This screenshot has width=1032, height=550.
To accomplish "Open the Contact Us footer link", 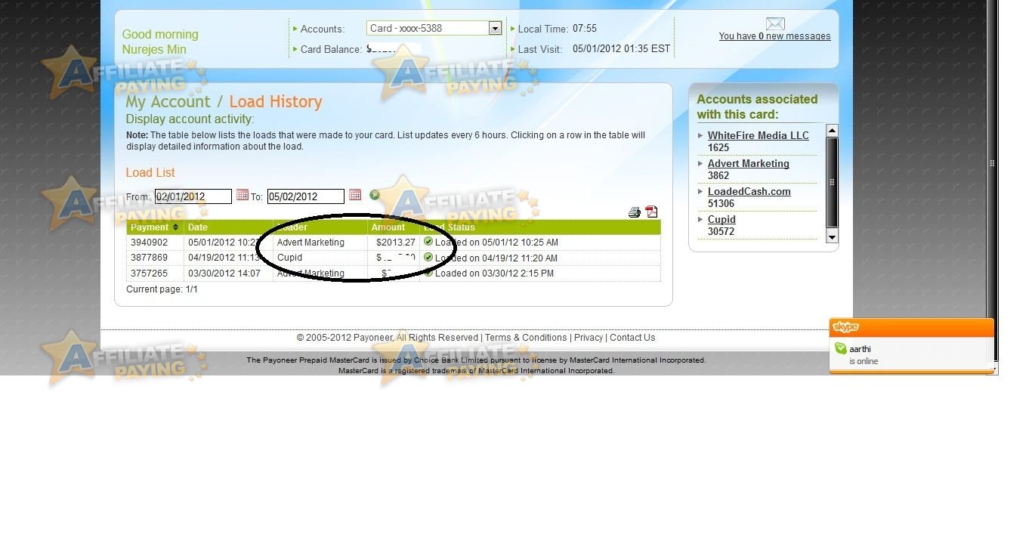I will tap(632, 338).
